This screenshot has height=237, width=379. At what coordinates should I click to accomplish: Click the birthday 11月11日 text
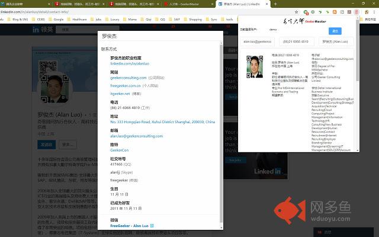(x=119, y=194)
